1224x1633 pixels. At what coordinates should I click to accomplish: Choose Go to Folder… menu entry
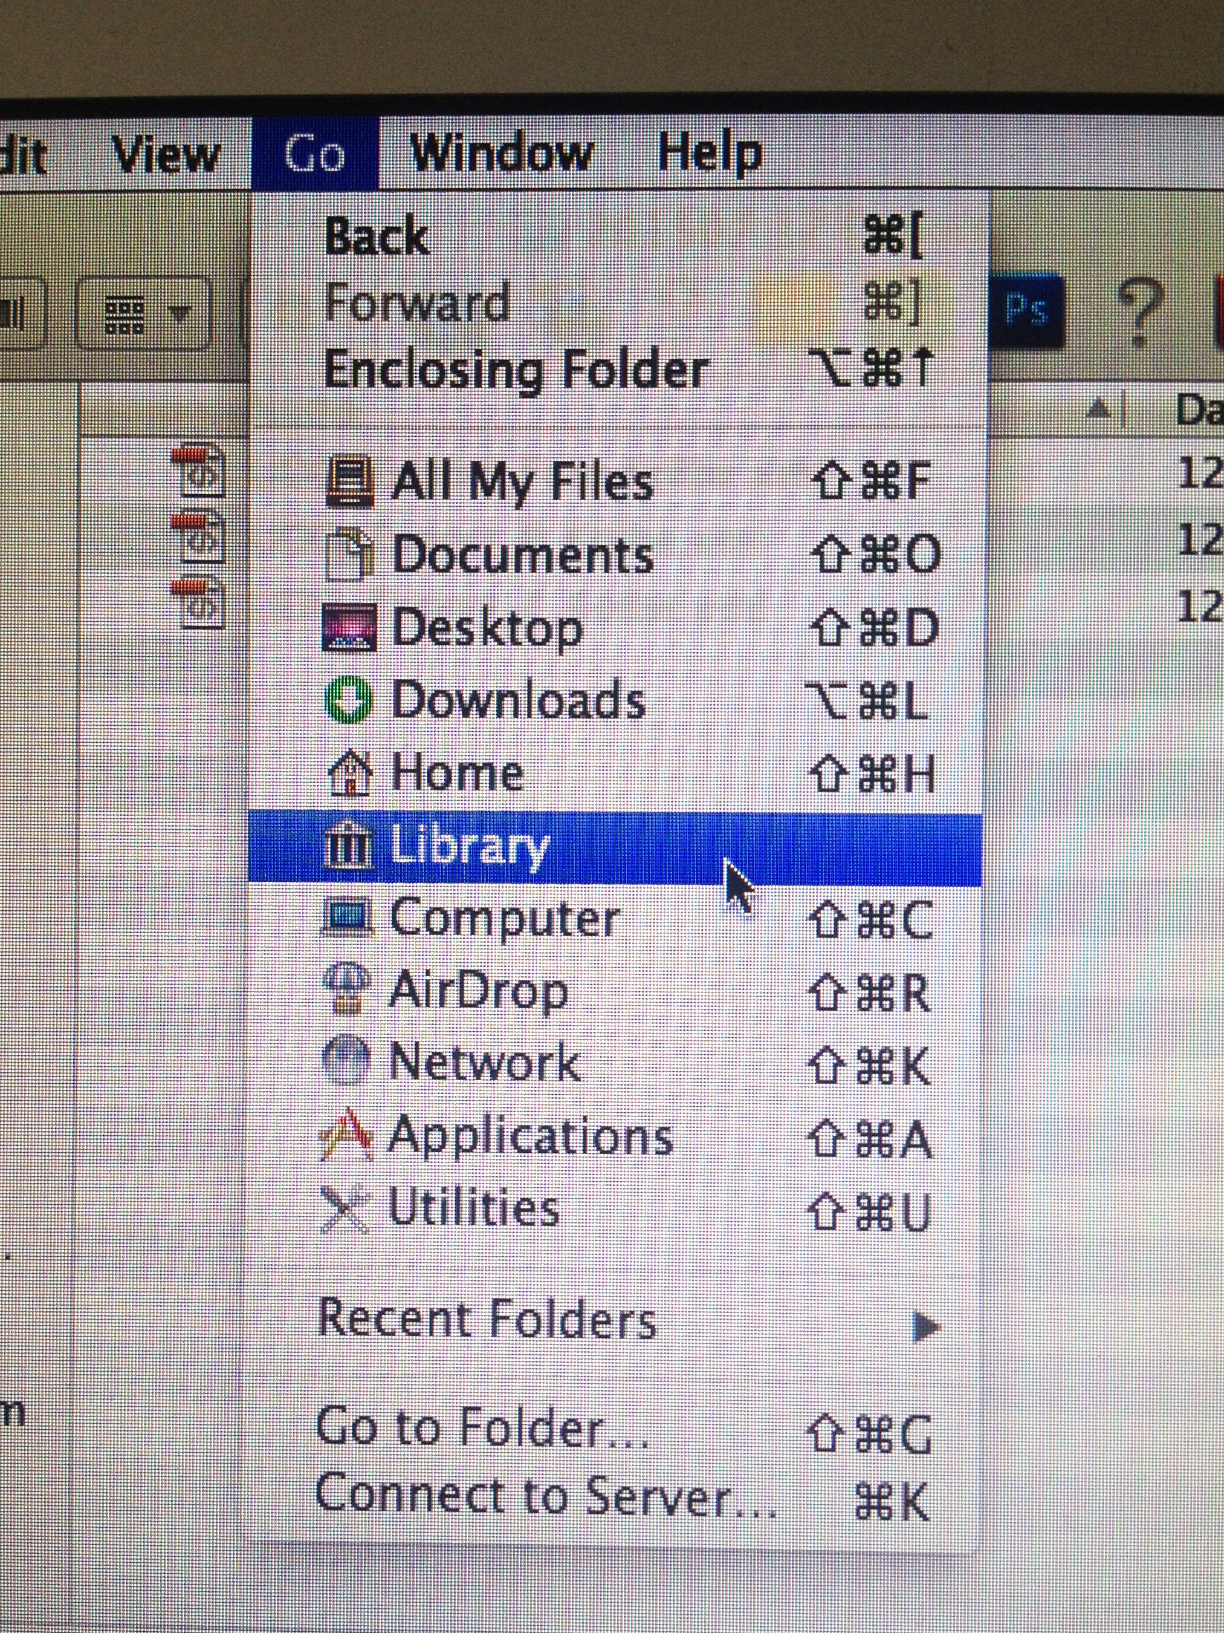(x=615, y=1429)
